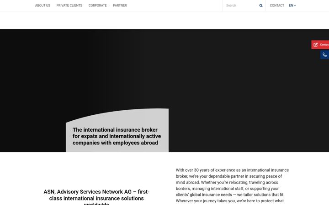Viewport: 329px width, 205px height.
Task: Click the blue phone side icon
Action: pyautogui.click(x=324, y=55)
